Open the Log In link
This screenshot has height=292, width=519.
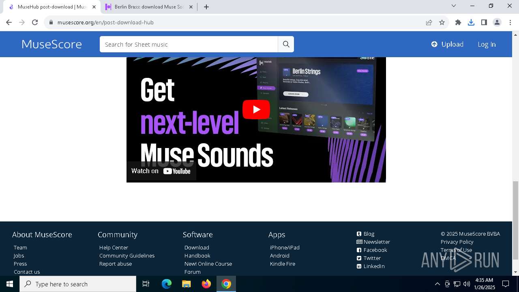[x=487, y=44]
